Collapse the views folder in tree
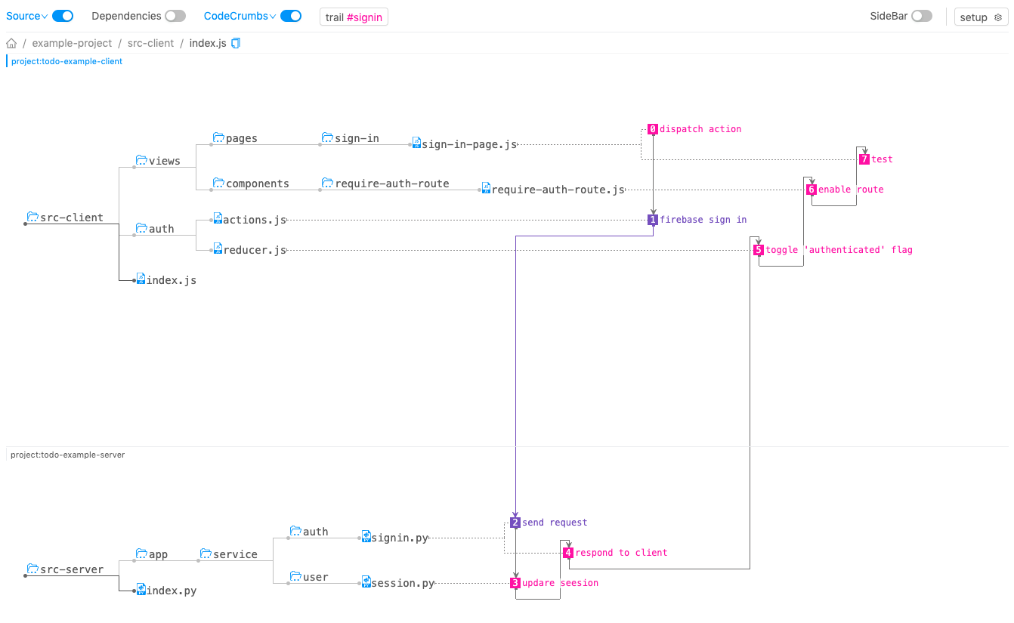1014x623 pixels. [x=141, y=160]
